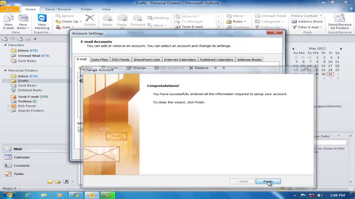Click the Address Book icon
The height and width of the screenshot is (199, 355).
pyautogui.click(x=307, y=21)
